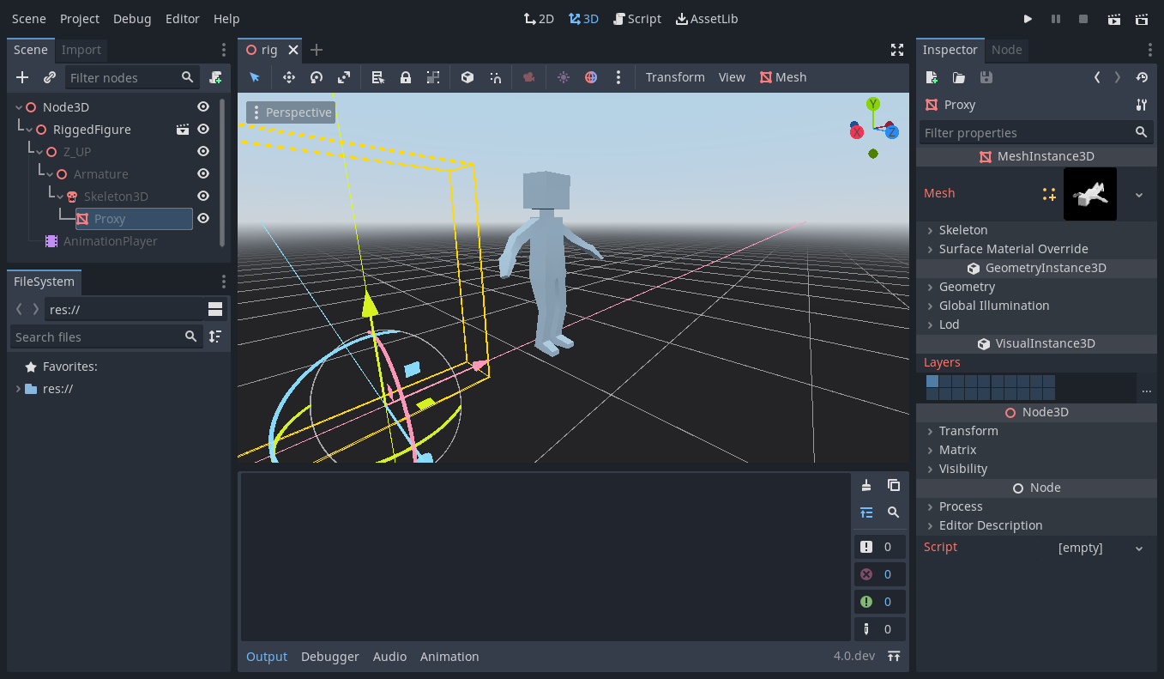Viewport: 1164px width, 679px height.
Task: Switch to the Scale tool
Action: [343, 77]
